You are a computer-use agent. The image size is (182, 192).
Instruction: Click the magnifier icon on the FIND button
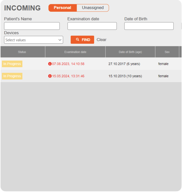[77, 39]
